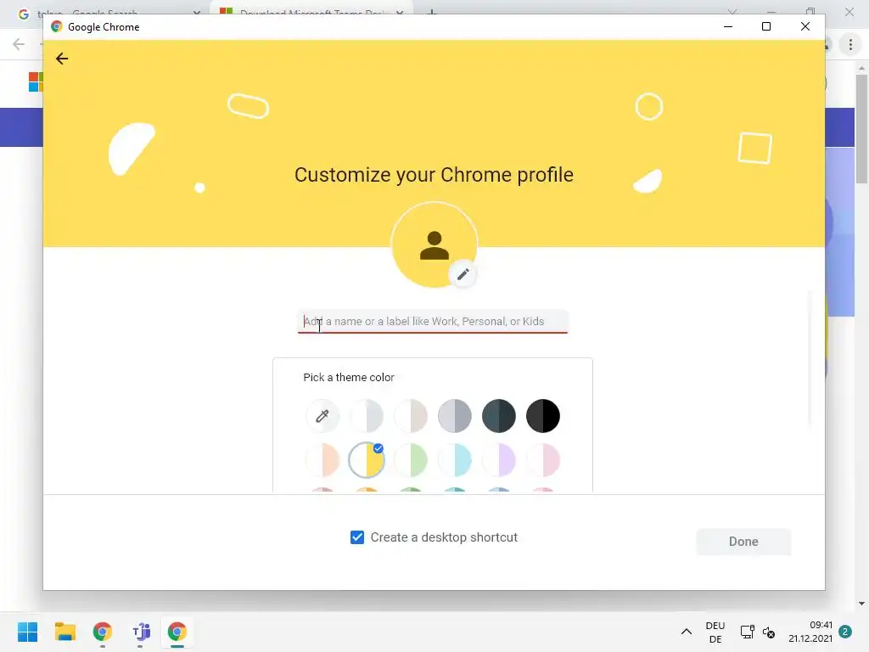Choose the light pink theme swatch
Image resolution: width=869 pixels, height=652 pixels.
[543, 460]
